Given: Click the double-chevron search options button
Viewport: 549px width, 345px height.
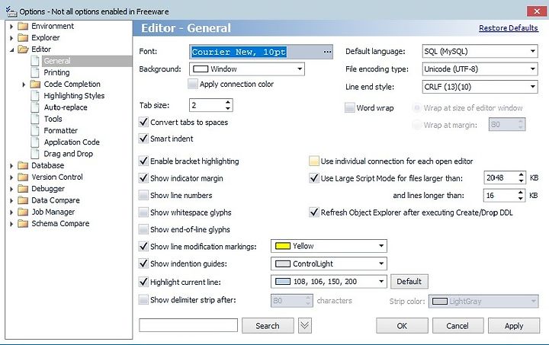Looking at the screenshot, I should [x=304, y=326].
